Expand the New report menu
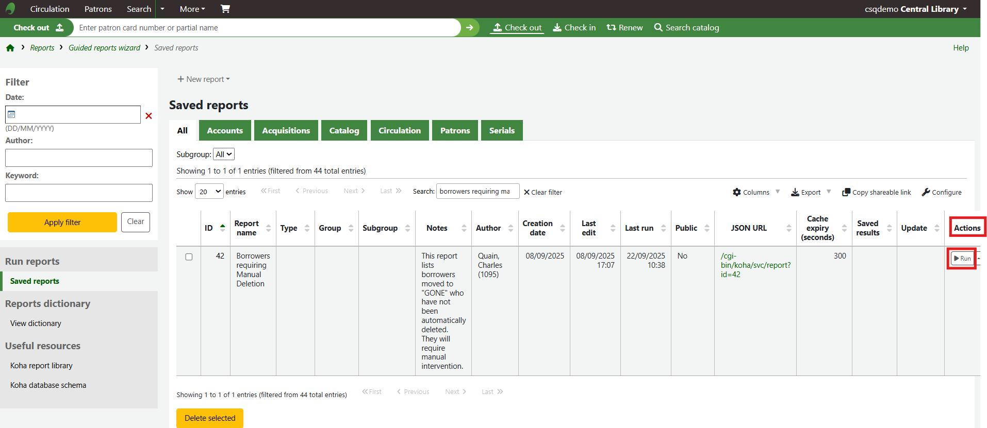Screen dimensions: 987x428 pyautogui.click(x=204, y=79)
